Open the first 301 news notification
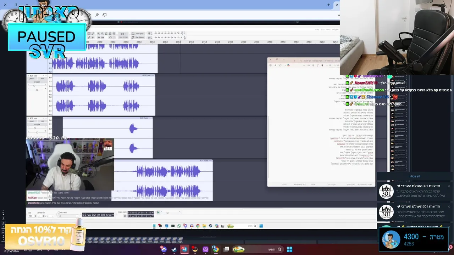Image resolution: width=454 pixels, height=255 pixels. [x=414, y=191]
